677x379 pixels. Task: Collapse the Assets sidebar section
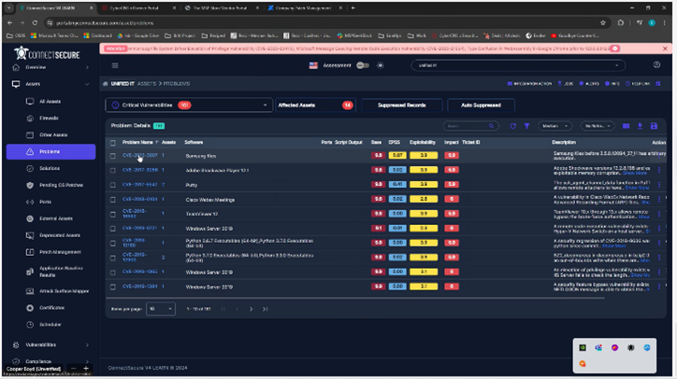point(50,84)
